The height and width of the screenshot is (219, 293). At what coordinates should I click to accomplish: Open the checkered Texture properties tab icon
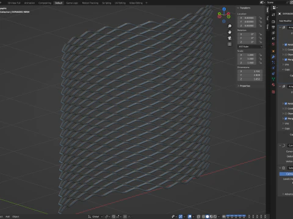coord(273,92)
